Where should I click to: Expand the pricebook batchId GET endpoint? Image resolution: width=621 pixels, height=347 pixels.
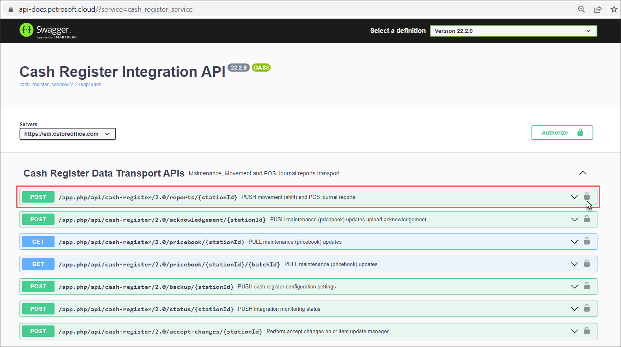(x=574, y=264)
